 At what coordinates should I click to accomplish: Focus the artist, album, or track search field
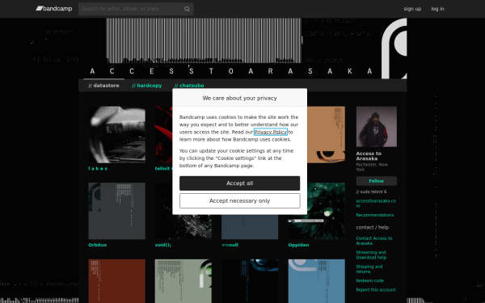136,9
